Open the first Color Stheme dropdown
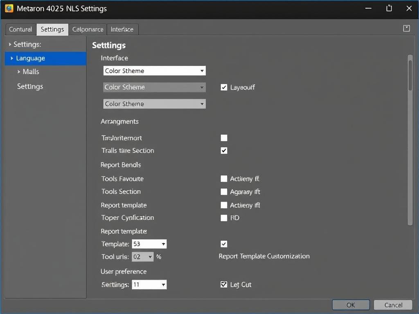 tap(154, 71)
